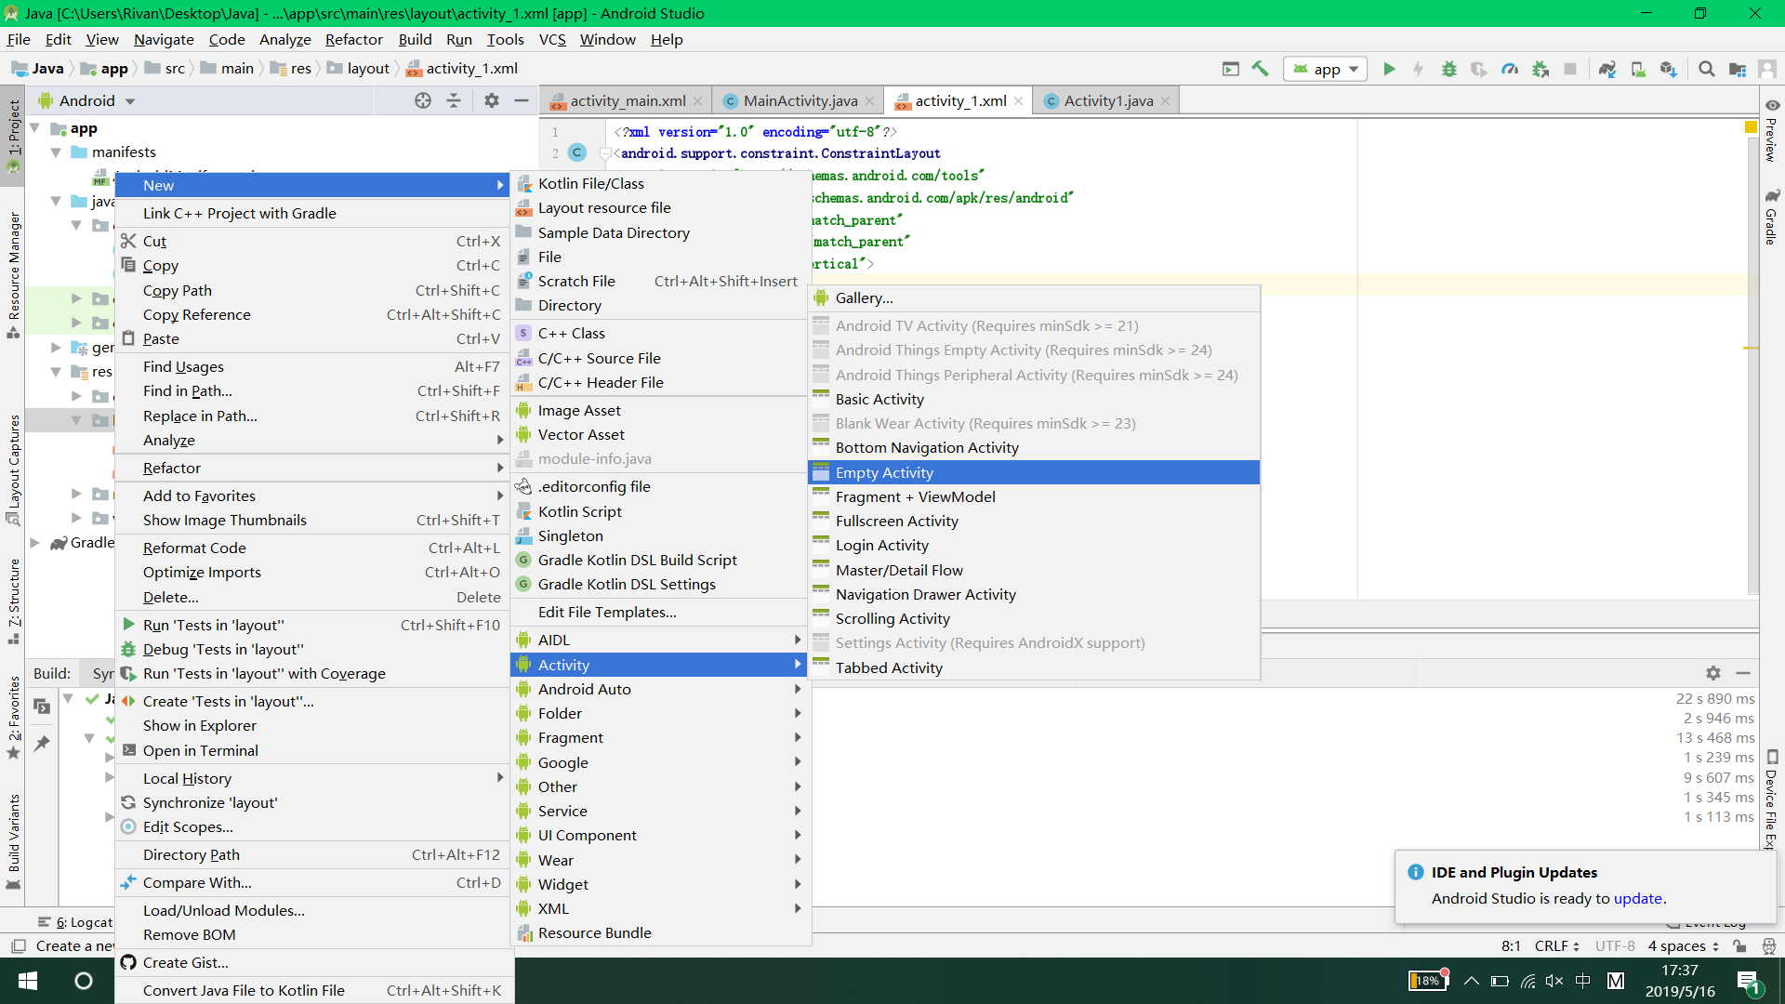The width and height of the screenshot is (1785, 1004).
Task: Toggle the Layout Captures tool window
Action: (x=13, y=469)
